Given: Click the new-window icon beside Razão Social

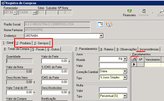Looking at the screenshot, I should pos(100,25).
